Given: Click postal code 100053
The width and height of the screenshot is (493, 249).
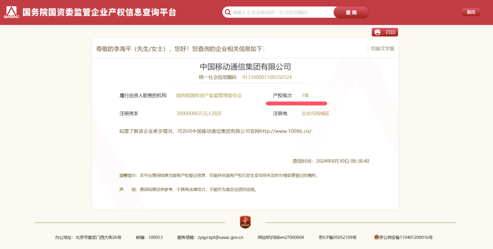Looking at the screenshot, I should [x=156, y=238].
